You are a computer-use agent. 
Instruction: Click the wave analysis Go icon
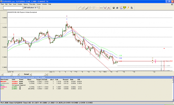121,8
